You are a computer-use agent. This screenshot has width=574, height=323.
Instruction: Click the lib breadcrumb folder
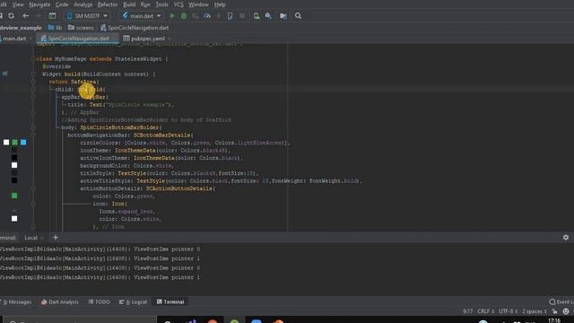(55, 28)
